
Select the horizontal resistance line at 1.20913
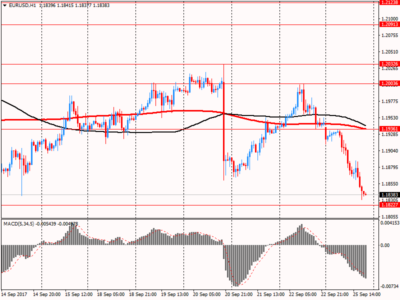pos(190,24)
